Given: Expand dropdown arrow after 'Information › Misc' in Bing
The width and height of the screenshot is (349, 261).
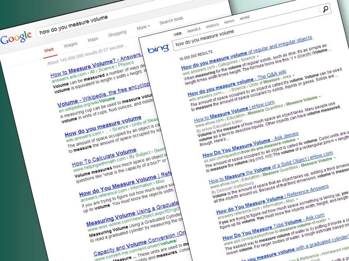Looking at the screenshot, I should (297, 199).
